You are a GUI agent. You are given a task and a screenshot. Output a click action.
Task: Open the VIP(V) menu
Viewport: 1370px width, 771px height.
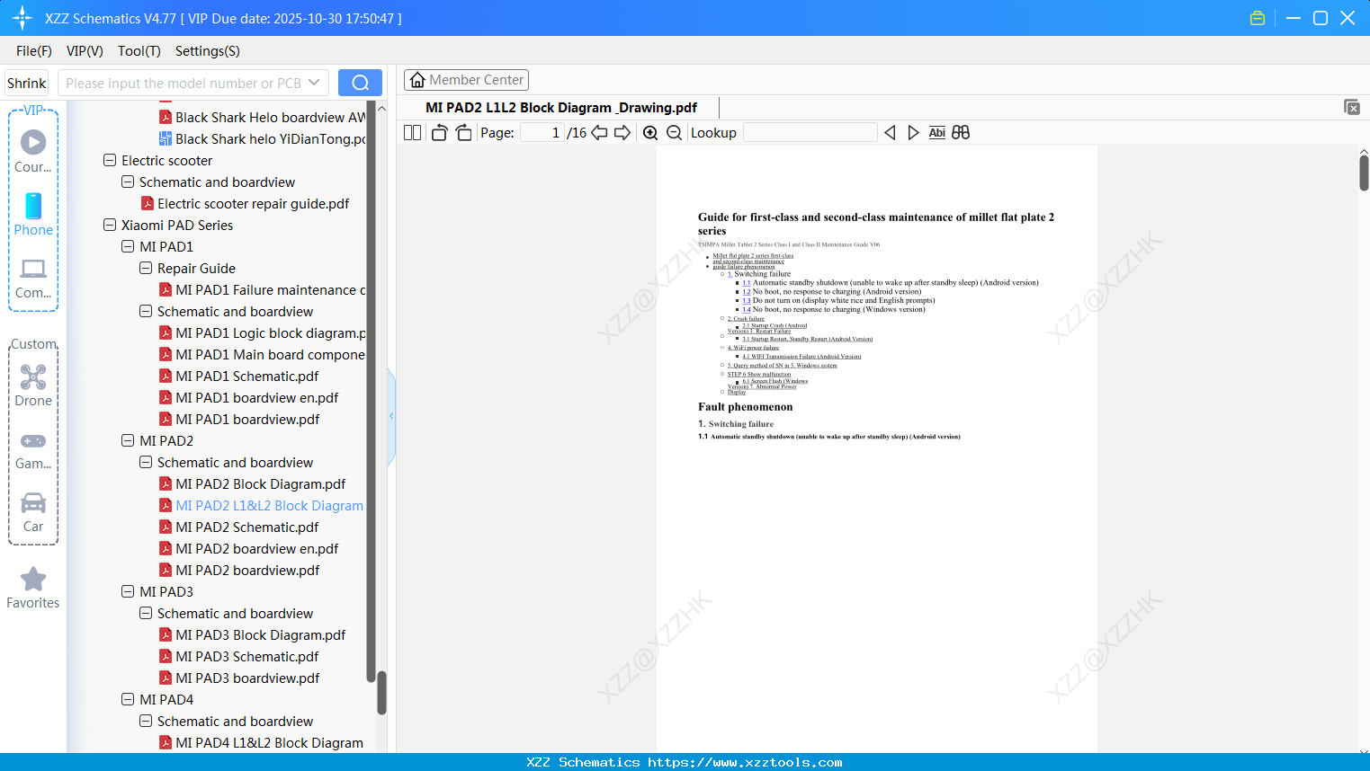pos(85,51)
